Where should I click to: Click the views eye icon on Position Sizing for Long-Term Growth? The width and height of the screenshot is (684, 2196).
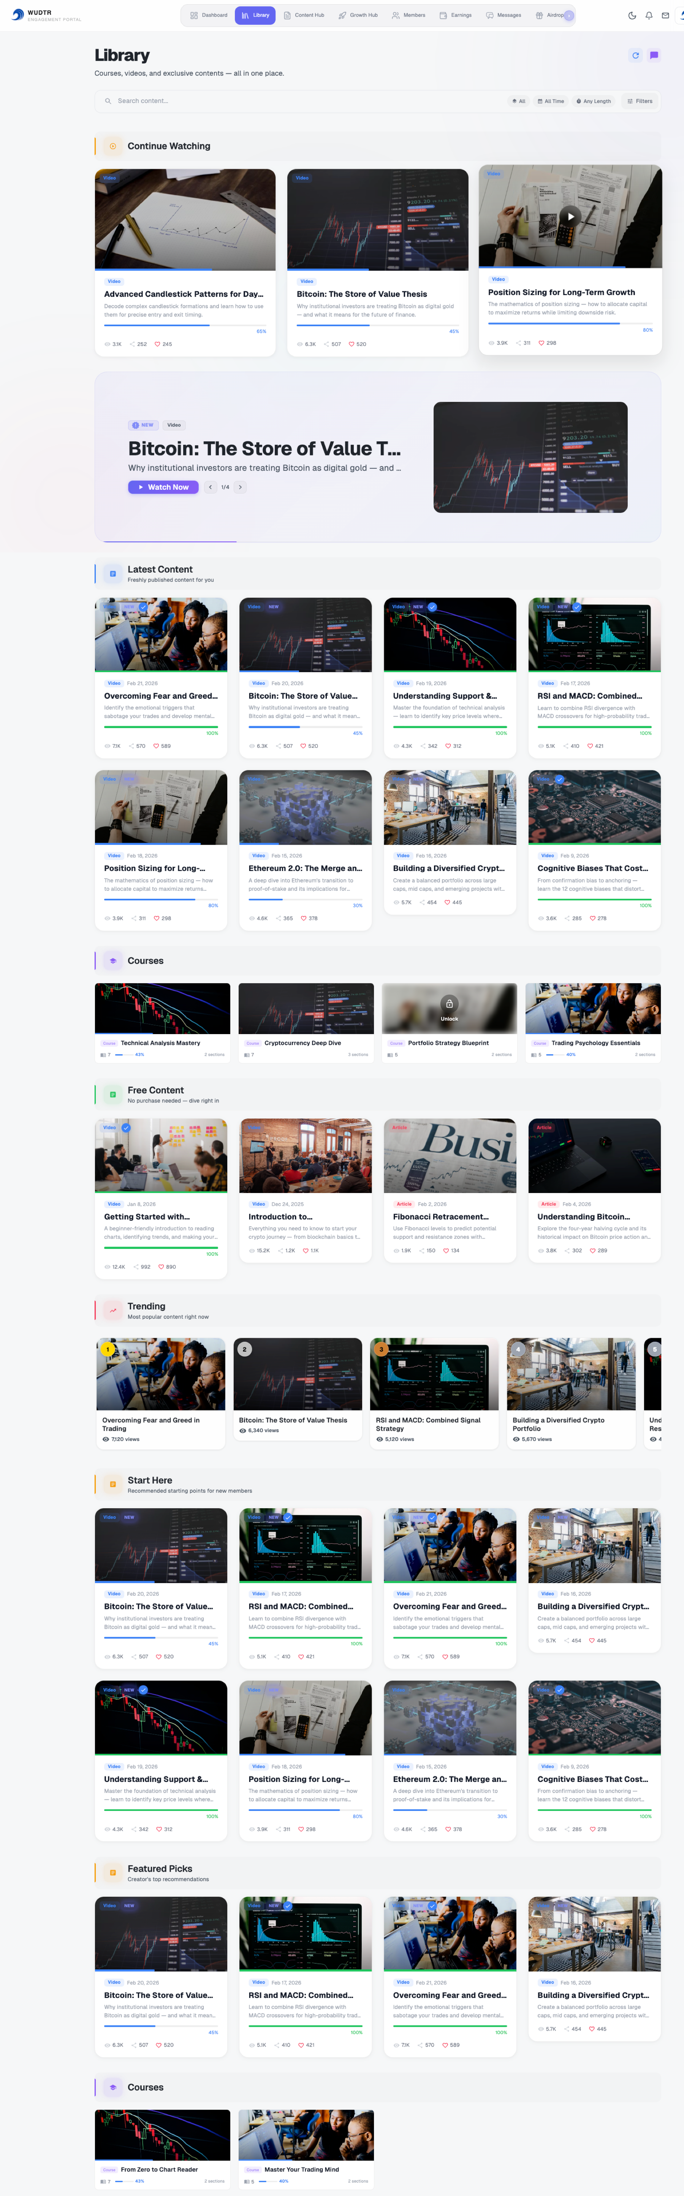(x=491, y=343)
